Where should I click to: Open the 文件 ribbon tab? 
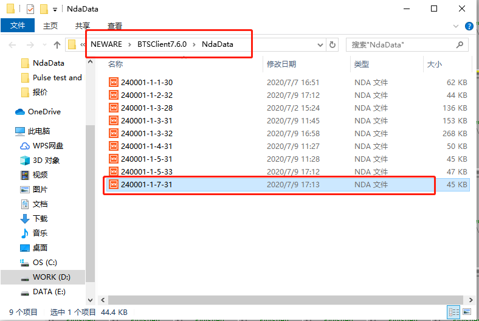tap(18, 26)
